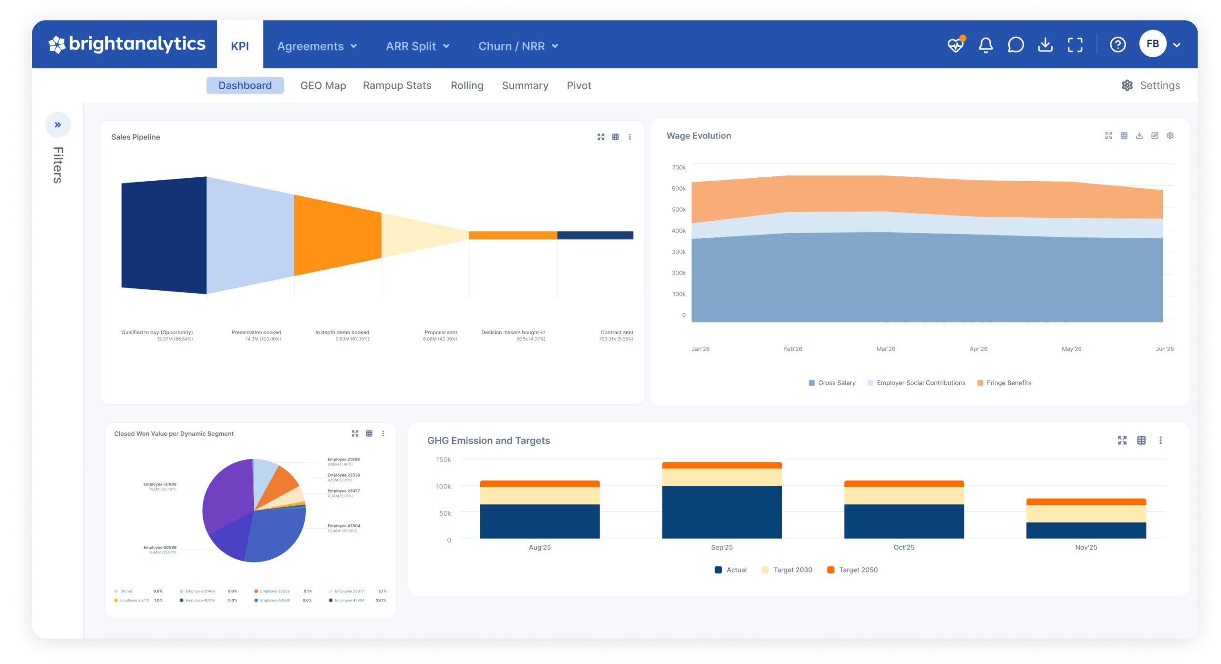Click the download icon in top header

click(1045, 45)
